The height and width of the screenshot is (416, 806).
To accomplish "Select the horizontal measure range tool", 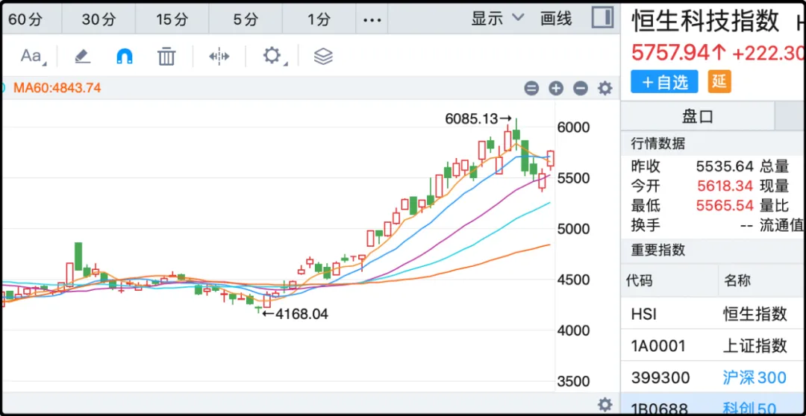I will pos(219,56).
